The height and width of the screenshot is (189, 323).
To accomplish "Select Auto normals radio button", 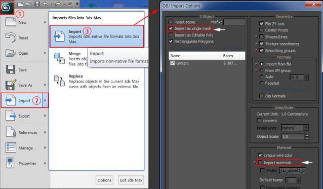I will tap(261, 77).
